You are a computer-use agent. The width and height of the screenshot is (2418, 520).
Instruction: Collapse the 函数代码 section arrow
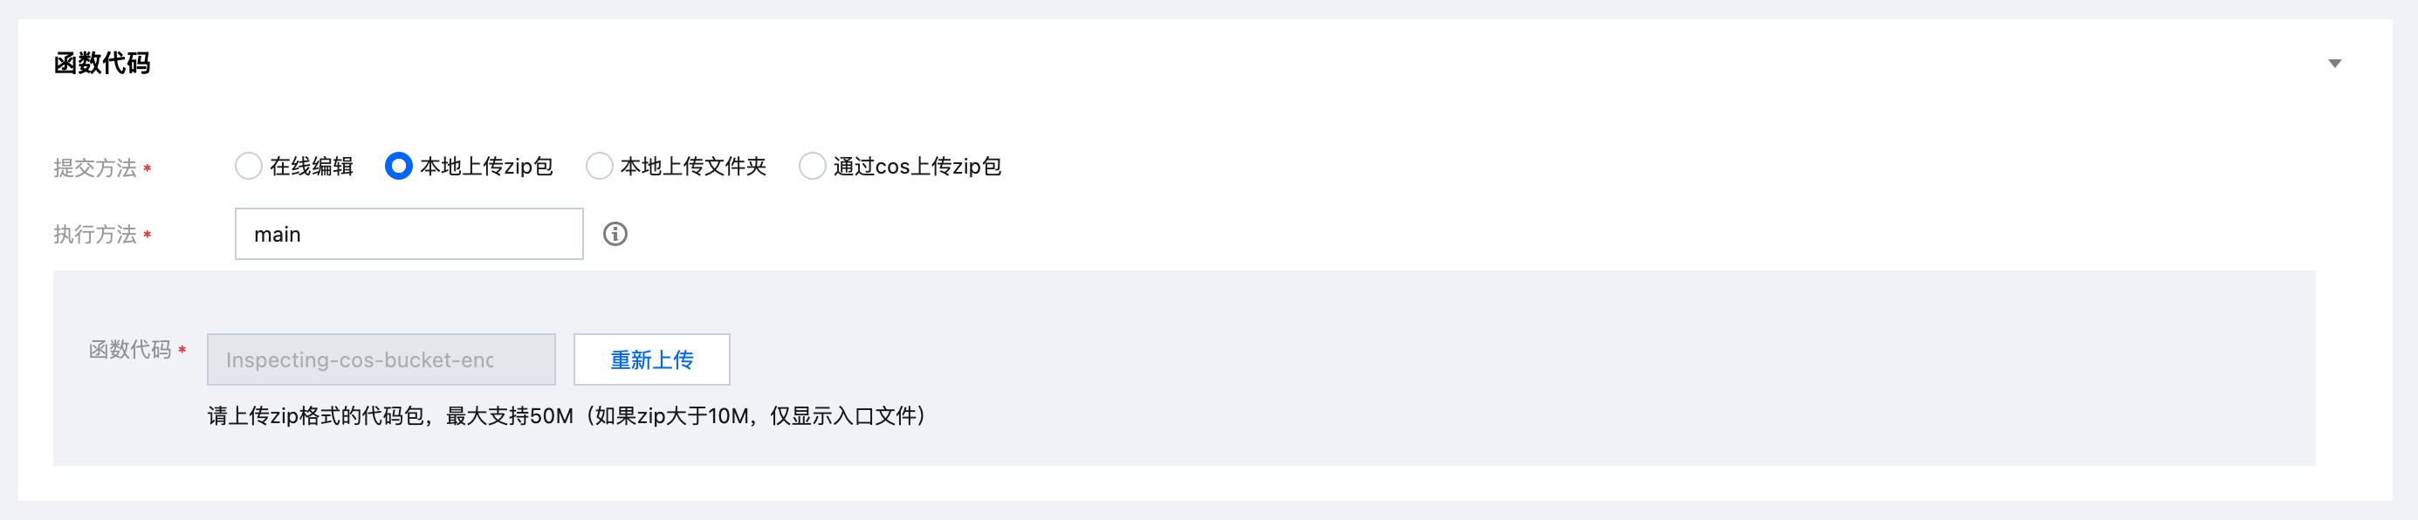(x=2333, y=64)
